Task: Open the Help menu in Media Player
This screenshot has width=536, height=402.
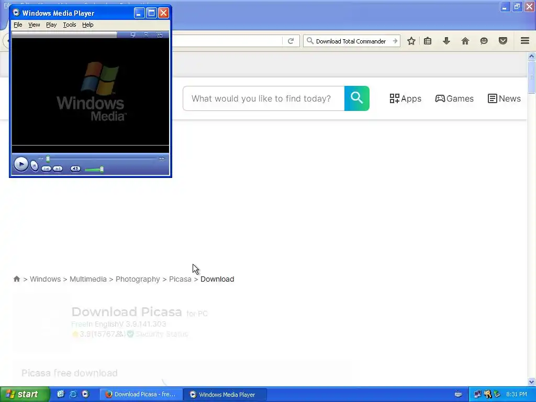Action: pyautogui.click(x=87, y=25)
